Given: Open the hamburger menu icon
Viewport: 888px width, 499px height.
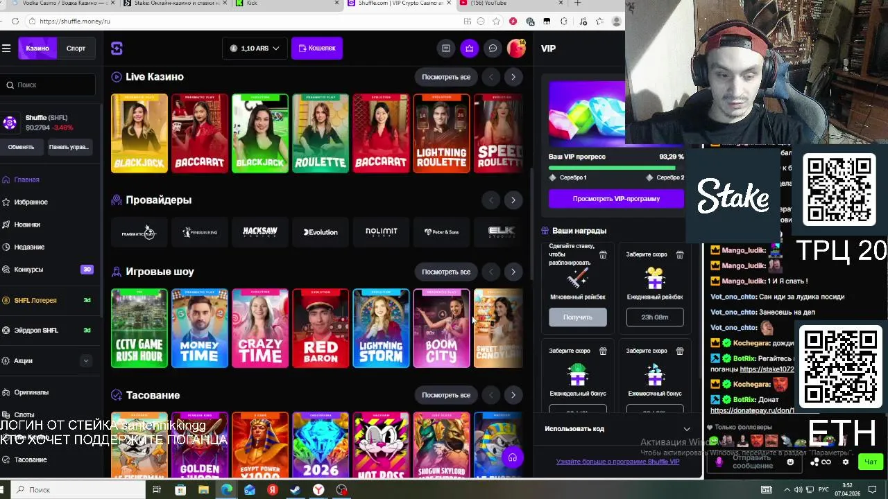Looking at the screenshot, I should (x=6, y=48).
